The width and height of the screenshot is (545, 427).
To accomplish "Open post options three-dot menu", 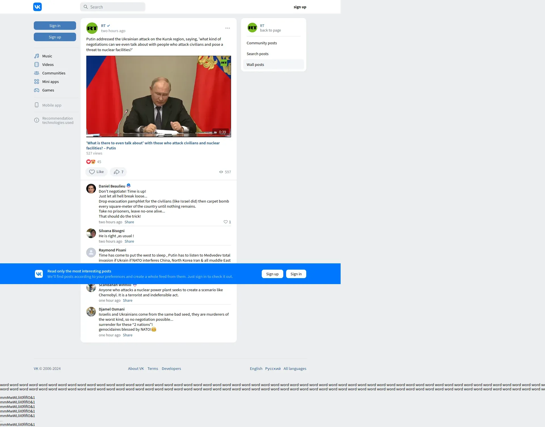I will [228, 28].
